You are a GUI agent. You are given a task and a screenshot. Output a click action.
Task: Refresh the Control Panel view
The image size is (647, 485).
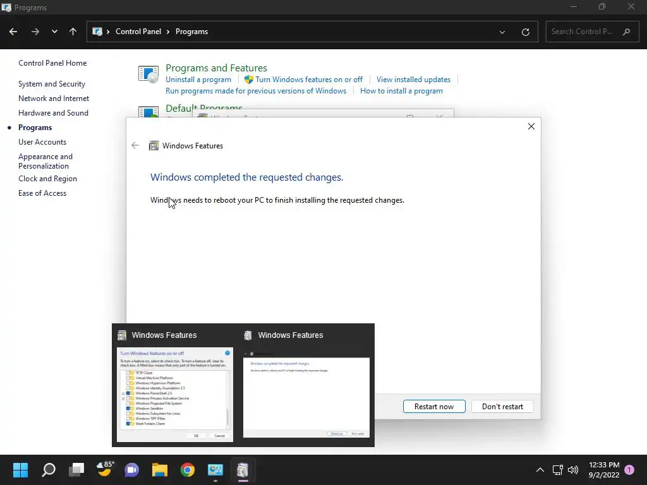click(x=525, y=32)
